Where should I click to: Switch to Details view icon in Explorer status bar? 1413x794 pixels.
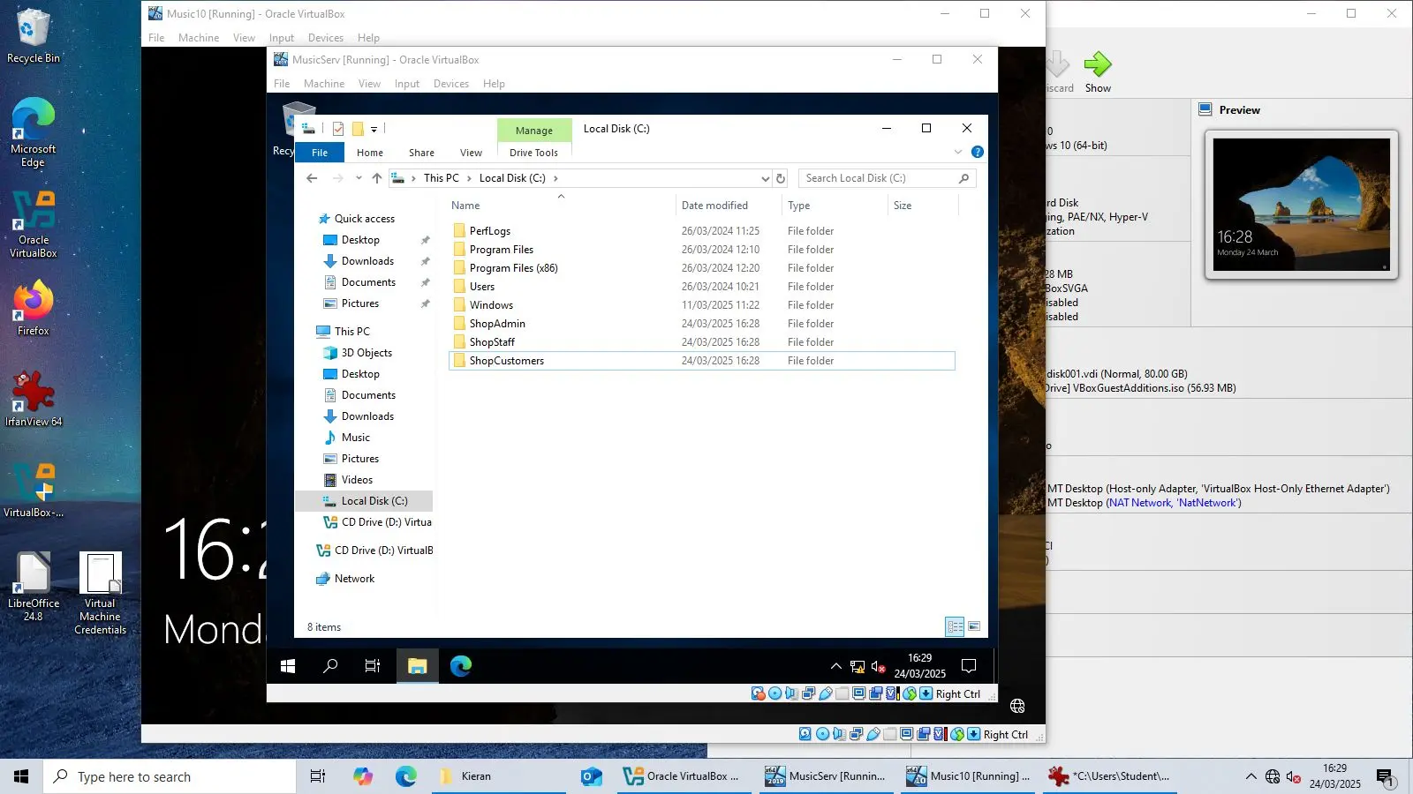(x=955, y=626)
